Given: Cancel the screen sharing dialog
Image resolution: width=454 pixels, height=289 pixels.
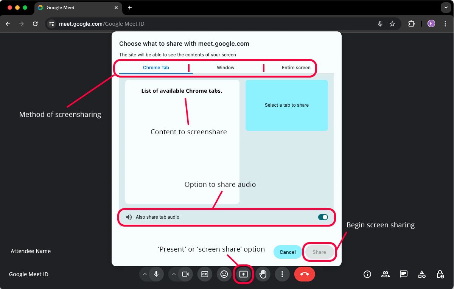Looking at the screenshot, I should (x=288, y=252).
